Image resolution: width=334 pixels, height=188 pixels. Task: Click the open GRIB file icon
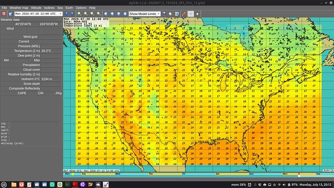coord(11,14)
